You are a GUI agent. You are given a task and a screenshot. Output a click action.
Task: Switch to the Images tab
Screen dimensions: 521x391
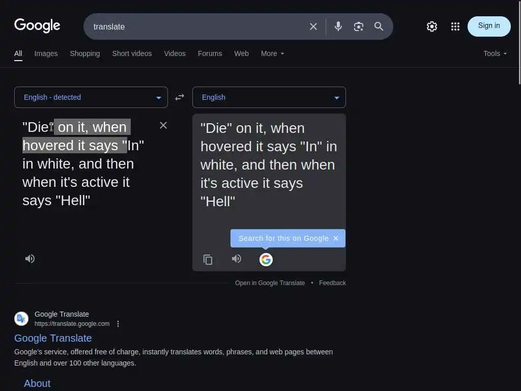[46, 53]
